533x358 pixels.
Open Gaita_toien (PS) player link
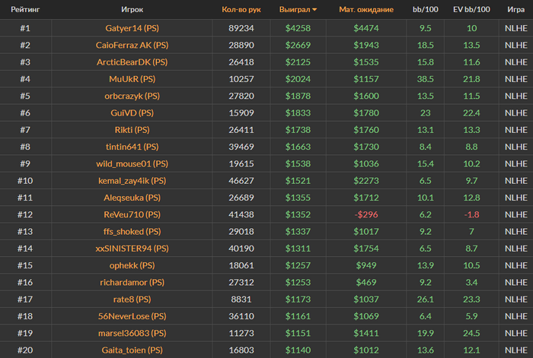click(132, 350)
